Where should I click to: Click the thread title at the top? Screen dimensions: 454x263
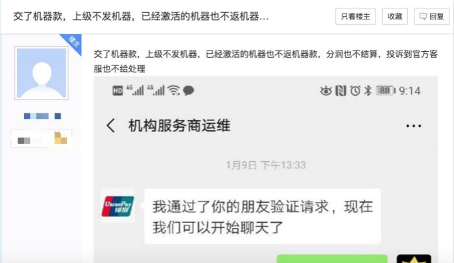[141, 16]
